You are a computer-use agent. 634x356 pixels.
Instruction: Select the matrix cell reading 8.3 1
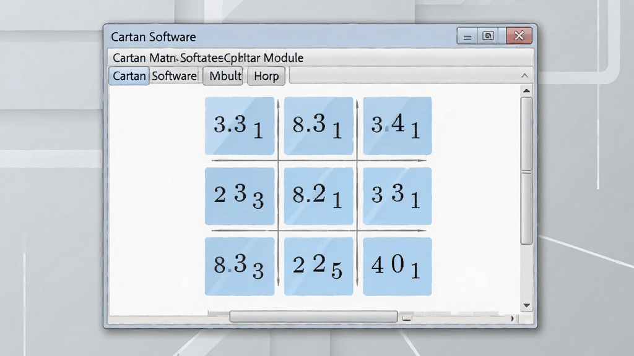(x=318, y=125)
